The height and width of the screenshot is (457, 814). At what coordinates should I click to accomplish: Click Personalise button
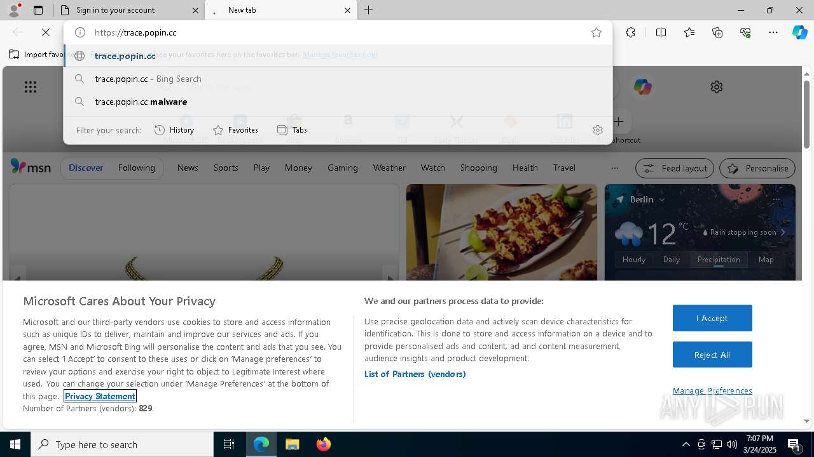[x=757, y=168]
